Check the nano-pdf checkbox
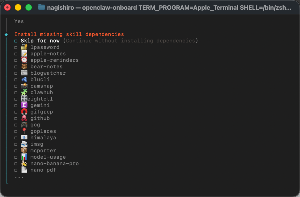This screenshot has height=197, width=300. click(16, 169)
